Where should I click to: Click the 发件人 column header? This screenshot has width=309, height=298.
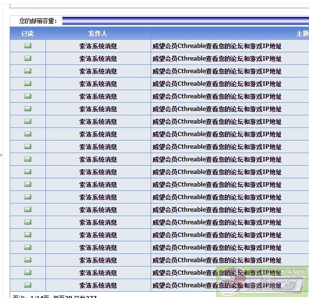point(98,33)
